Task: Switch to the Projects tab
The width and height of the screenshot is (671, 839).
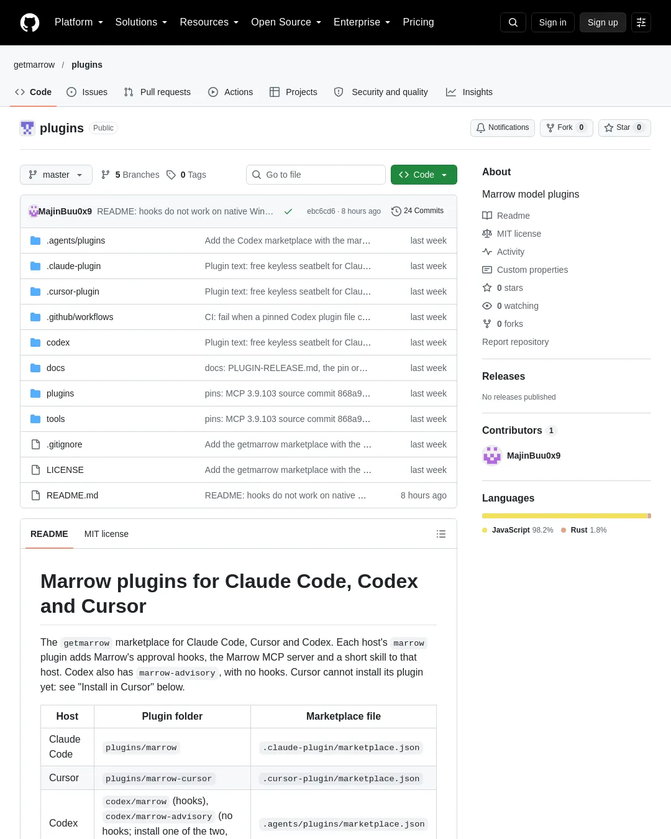Action: pyautogui.click(x=293, y=92)
